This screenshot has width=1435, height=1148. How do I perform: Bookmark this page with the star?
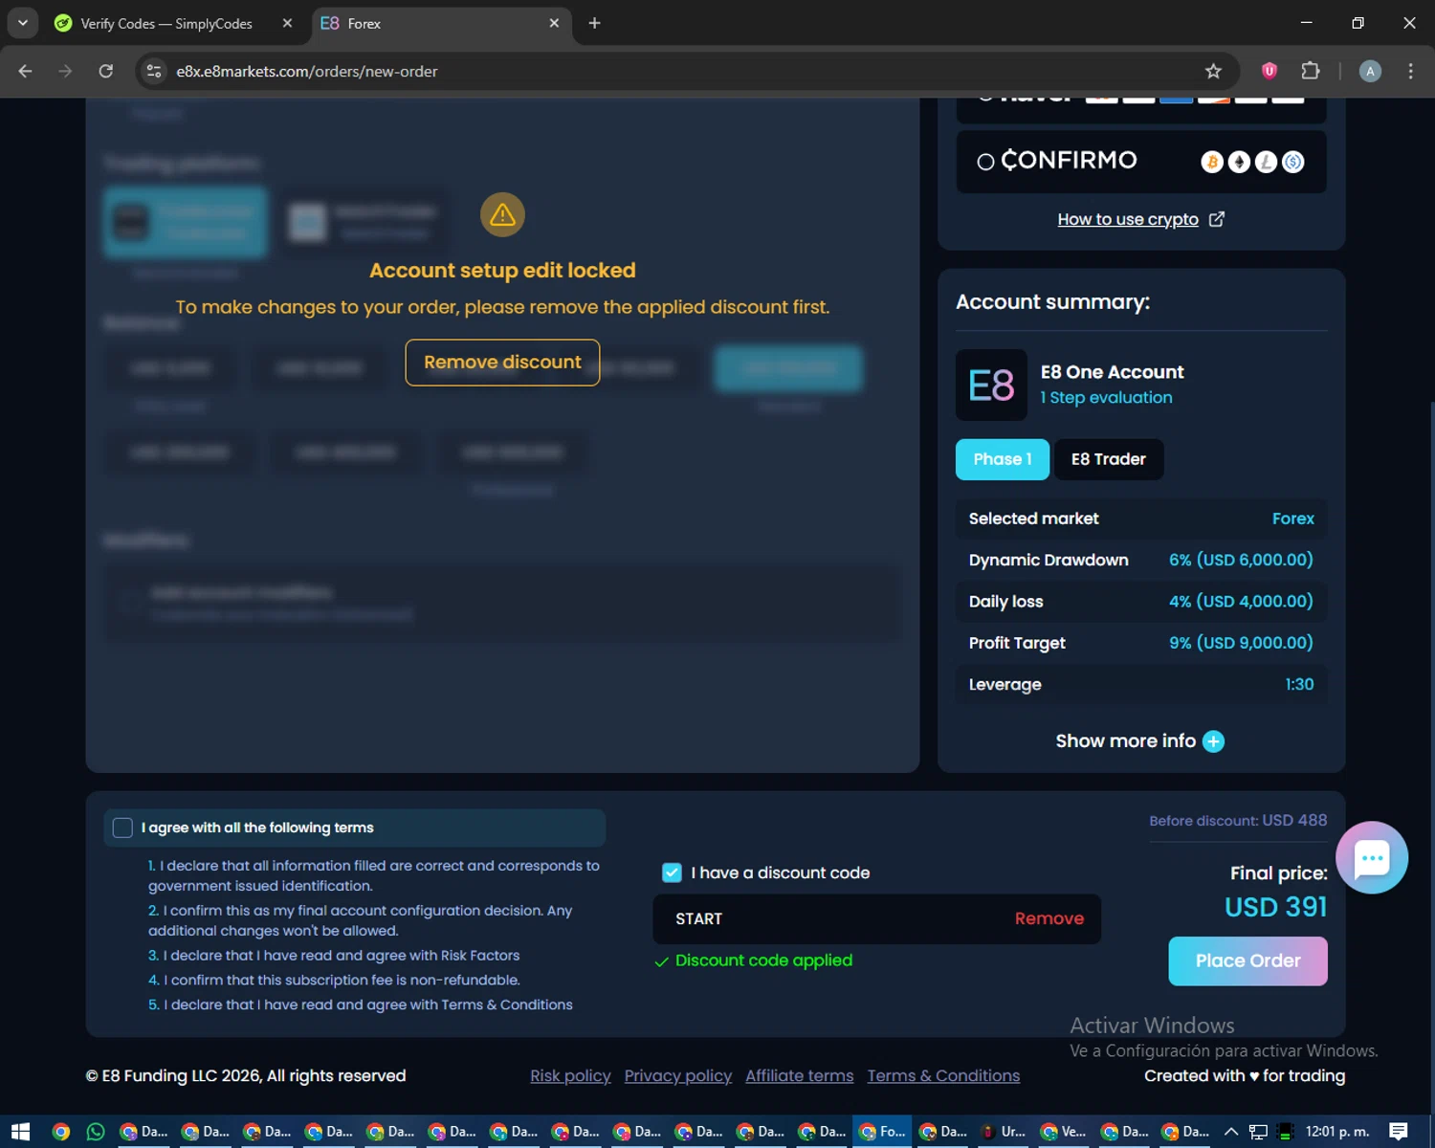(x=1213, y=71)
